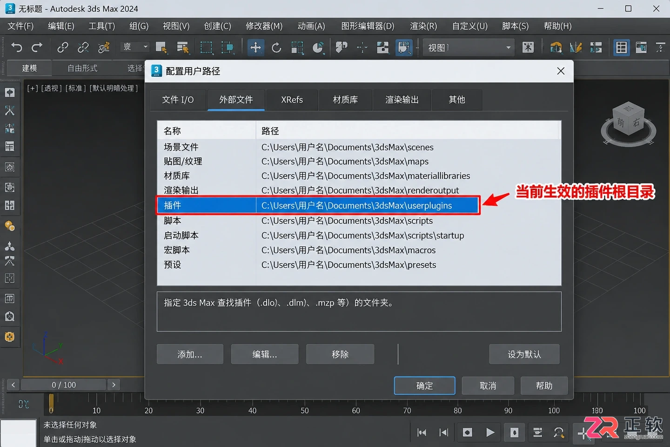Open the 渲染(R) menu
The width and height of the screenshot is (670, 447).
[x=423, y=26]
